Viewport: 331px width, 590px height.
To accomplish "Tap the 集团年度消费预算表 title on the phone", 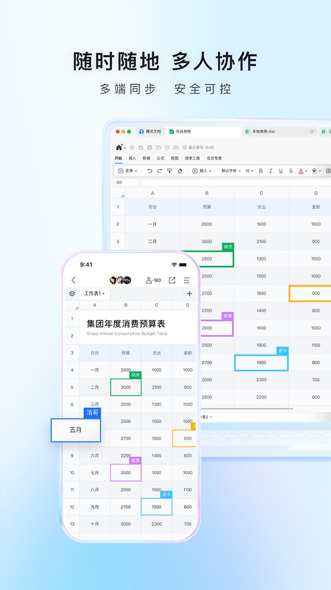I will click(126, 323).
